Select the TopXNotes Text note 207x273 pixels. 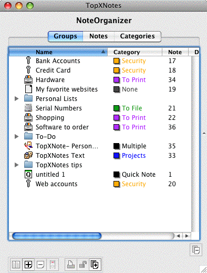[x=60, y=156]
